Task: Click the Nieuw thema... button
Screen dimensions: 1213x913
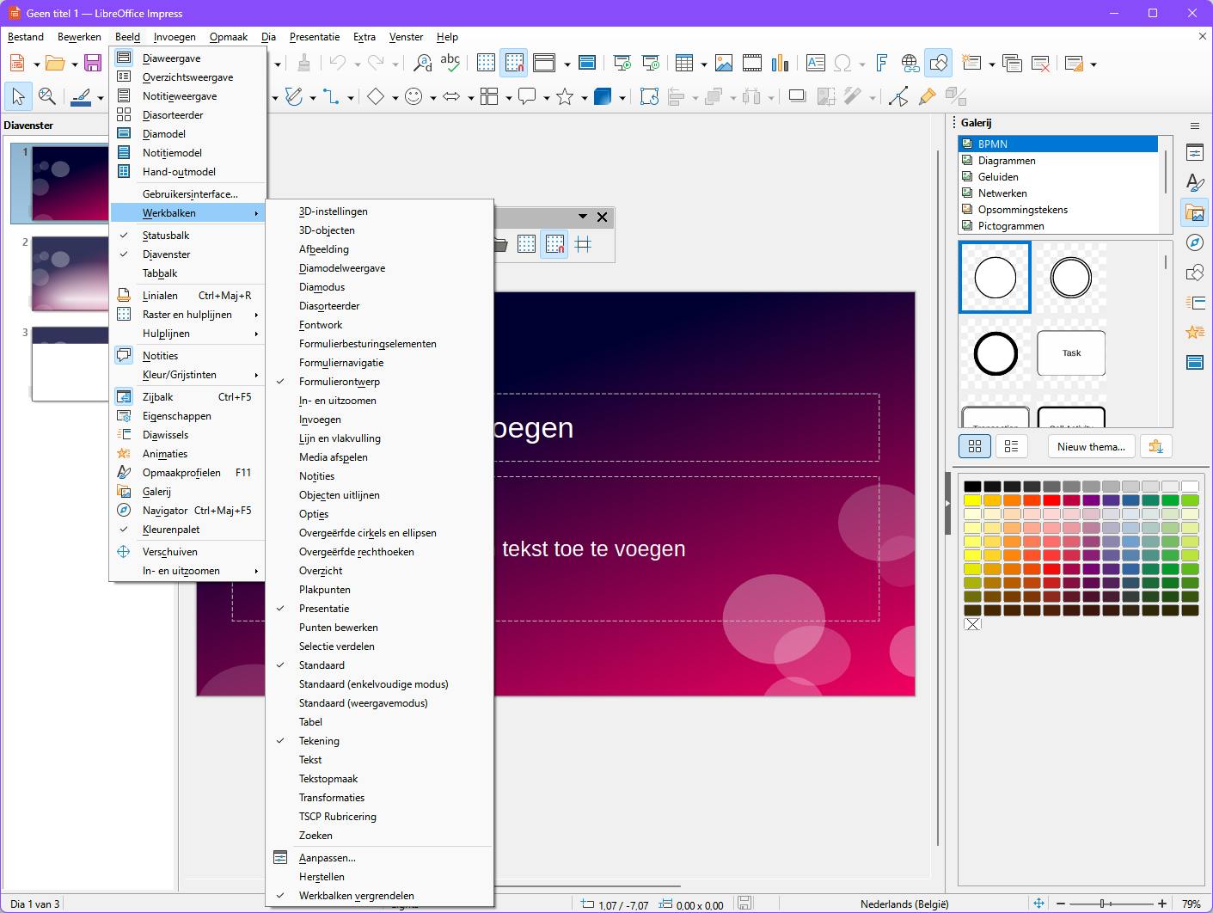Action: coord(1090,447)
